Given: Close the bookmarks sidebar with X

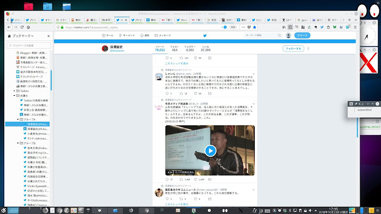Looking at the screenshot, I should click(x=49, y=36).
